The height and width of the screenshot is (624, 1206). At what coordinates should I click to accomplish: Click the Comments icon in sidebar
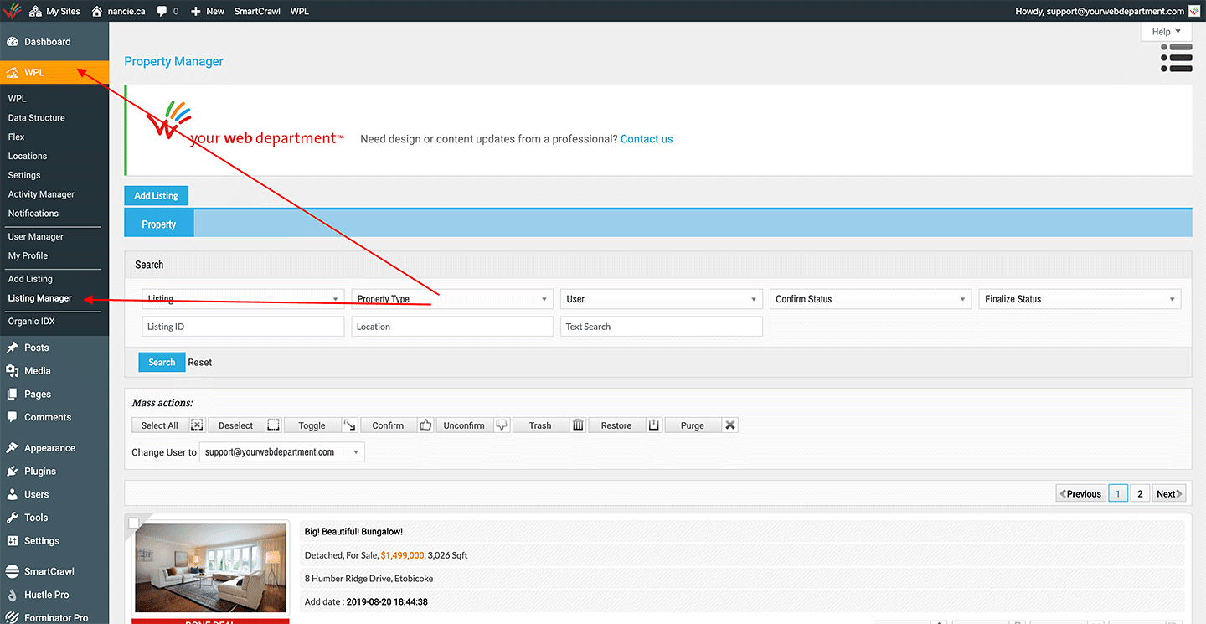click(12, 417)
